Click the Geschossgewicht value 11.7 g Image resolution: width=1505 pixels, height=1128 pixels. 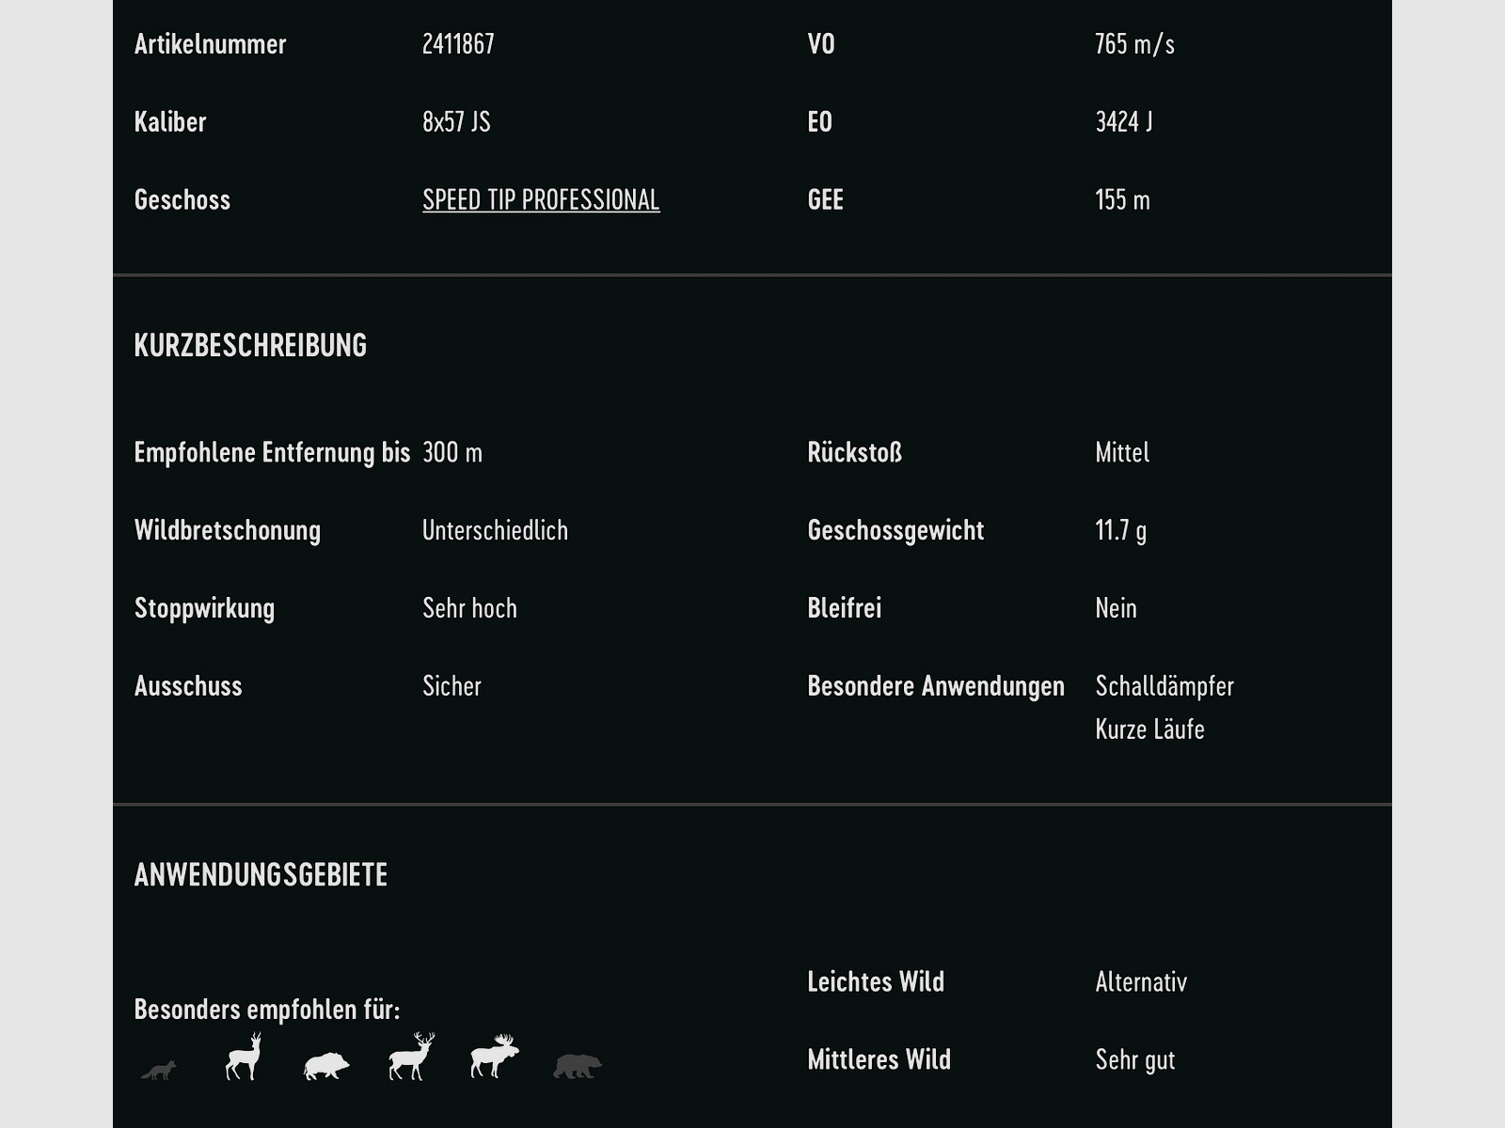[1120, 530]
